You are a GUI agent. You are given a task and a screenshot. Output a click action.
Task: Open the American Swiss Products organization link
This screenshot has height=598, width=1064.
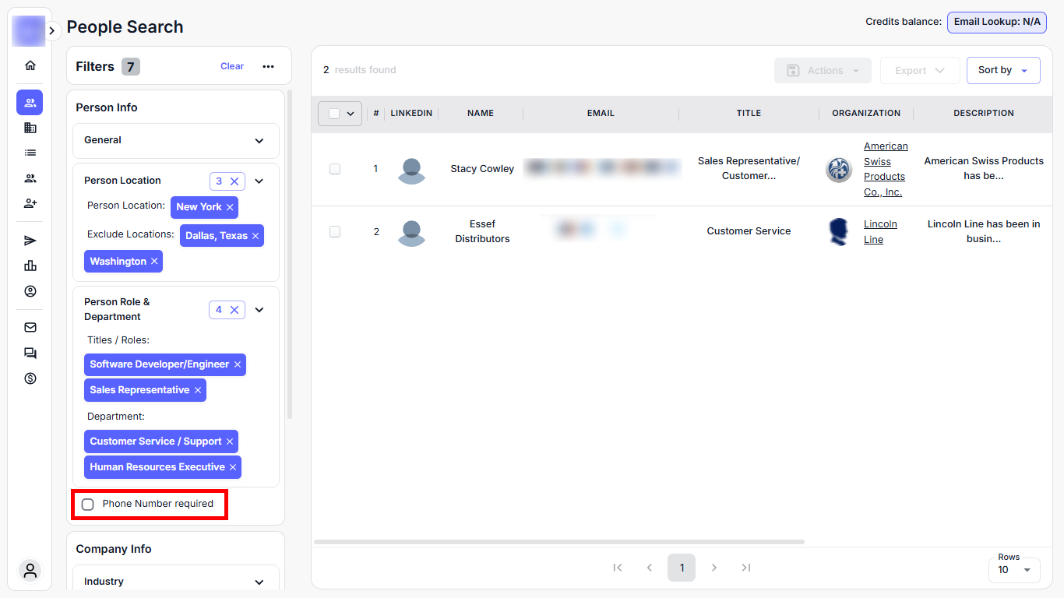click(x=885, y=169)
